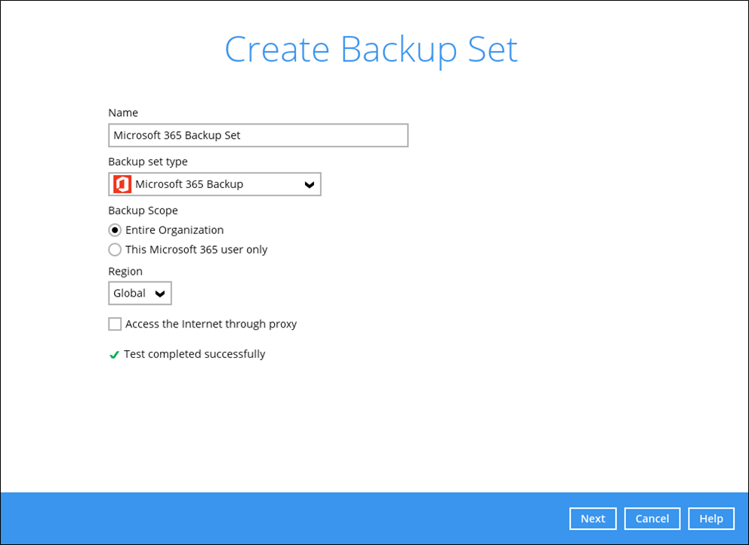Click the Microsoft 365 Office logo icon
749x545 pixels.
(122, 184)
